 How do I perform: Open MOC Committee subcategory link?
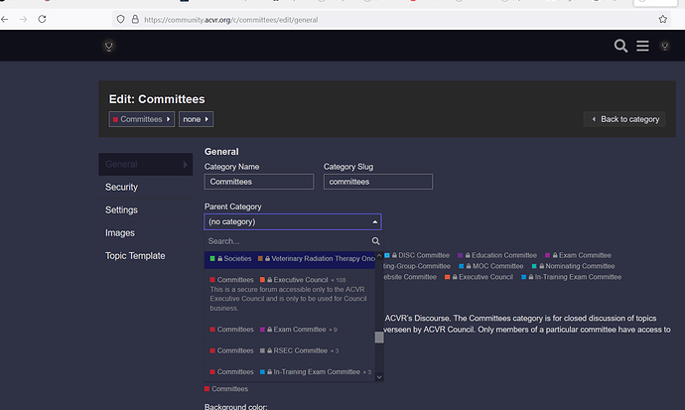click(491, 266)
